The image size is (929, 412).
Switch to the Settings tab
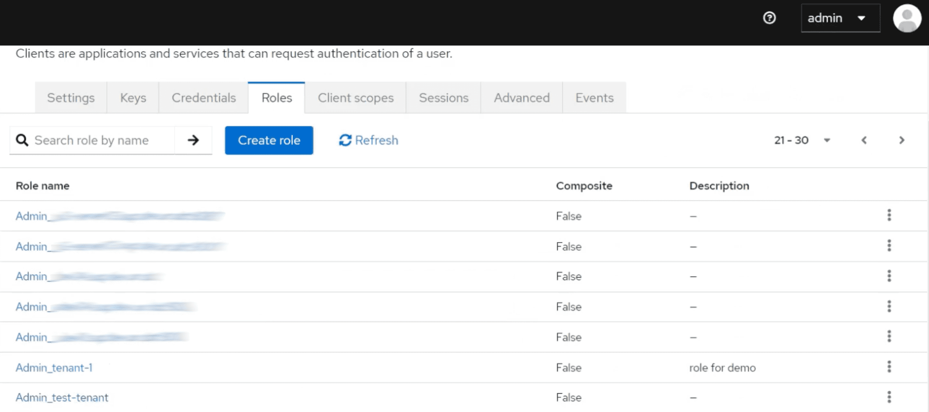[x=71, y=98]
